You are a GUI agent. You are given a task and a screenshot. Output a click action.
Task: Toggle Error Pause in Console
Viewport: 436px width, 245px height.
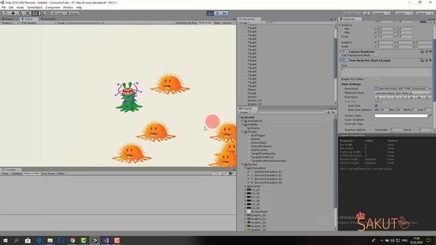[x=48, y=174]
